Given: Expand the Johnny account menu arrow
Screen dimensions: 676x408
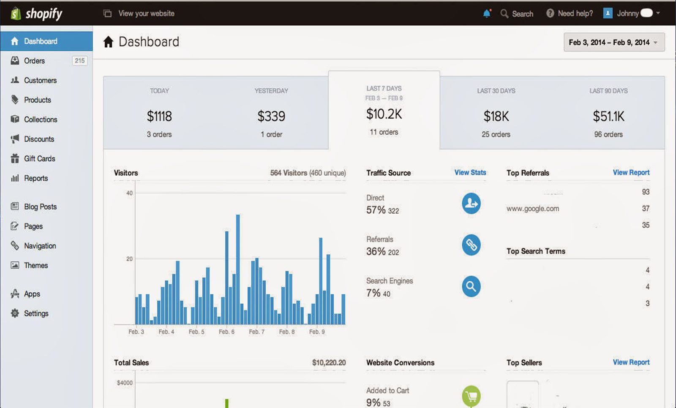Looking at the screenshot, I should 658,13.
